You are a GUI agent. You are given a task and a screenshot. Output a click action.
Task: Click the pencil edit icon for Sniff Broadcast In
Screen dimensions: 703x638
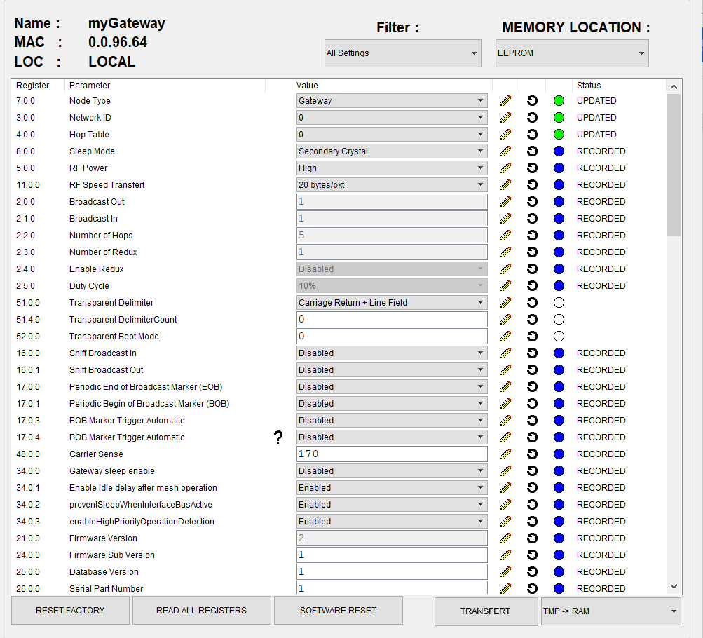(x=505, y=353)
